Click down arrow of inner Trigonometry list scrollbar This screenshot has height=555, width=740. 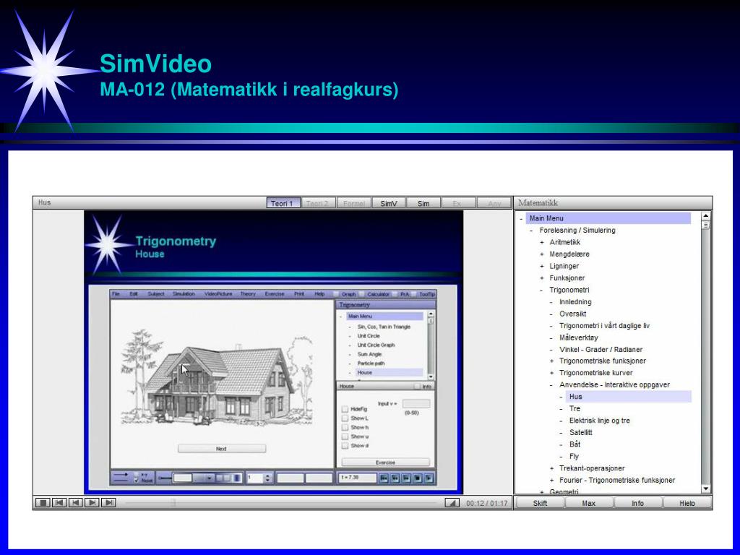click(x=431, y=377)
